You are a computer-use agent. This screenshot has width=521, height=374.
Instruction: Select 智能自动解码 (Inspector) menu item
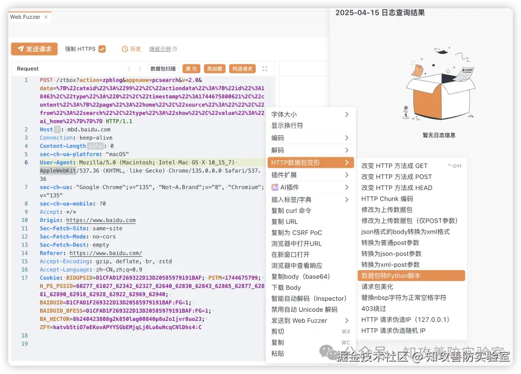pos(311,298)
